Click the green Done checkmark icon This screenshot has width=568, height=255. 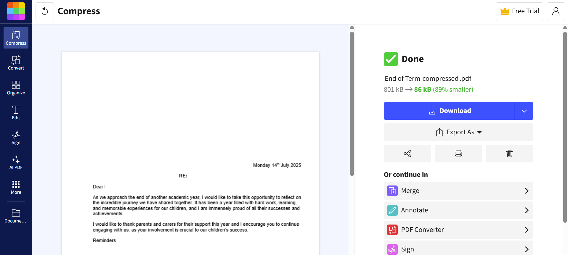coord(391,59)
